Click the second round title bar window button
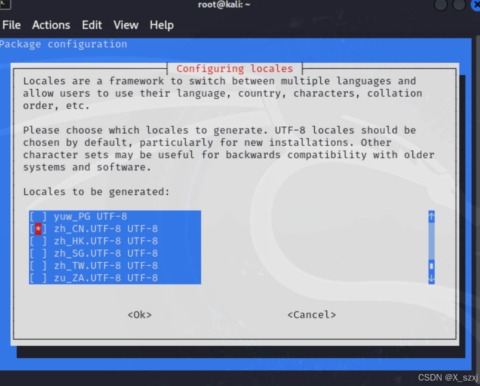The image size is (480, 386). [459, 5]
